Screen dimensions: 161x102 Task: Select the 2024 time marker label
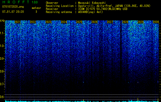click(x=64, y=22)
